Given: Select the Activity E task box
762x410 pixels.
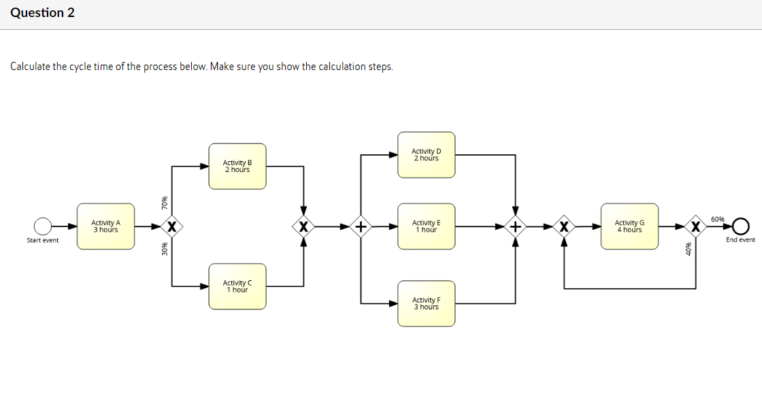Looking at the screenshot, I should click(x=426, y=226).
